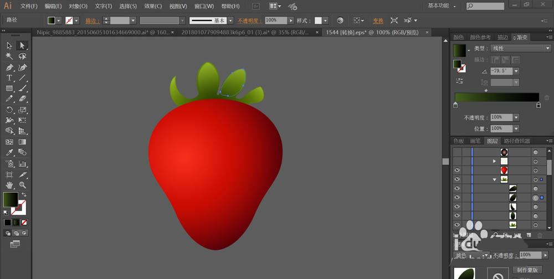This screenshot has height=279, width=554.
Task: Open the 对象(O) menu
Action: (x=78, y=6)
